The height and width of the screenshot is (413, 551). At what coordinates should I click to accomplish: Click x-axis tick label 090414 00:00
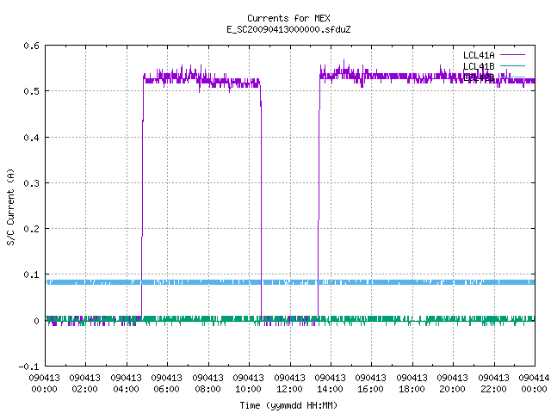click(534, 383)
